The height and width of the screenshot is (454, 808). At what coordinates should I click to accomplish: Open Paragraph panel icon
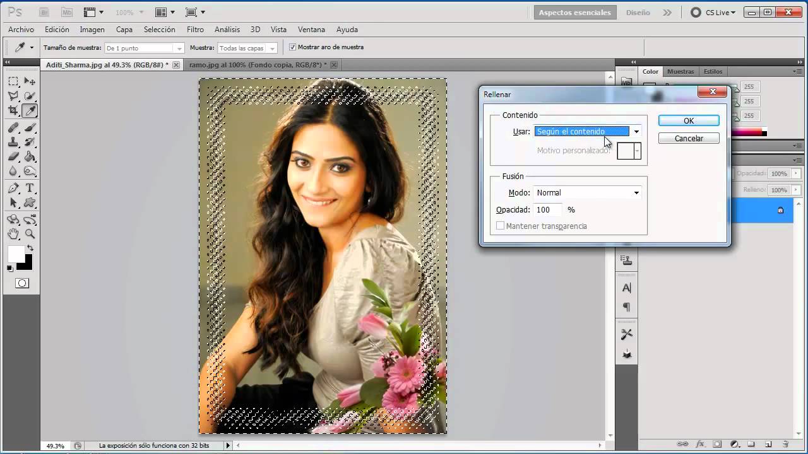627,307
